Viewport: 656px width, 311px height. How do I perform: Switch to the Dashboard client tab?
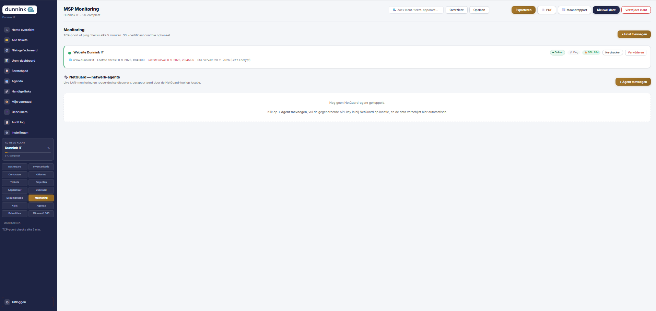coord(15,167)
